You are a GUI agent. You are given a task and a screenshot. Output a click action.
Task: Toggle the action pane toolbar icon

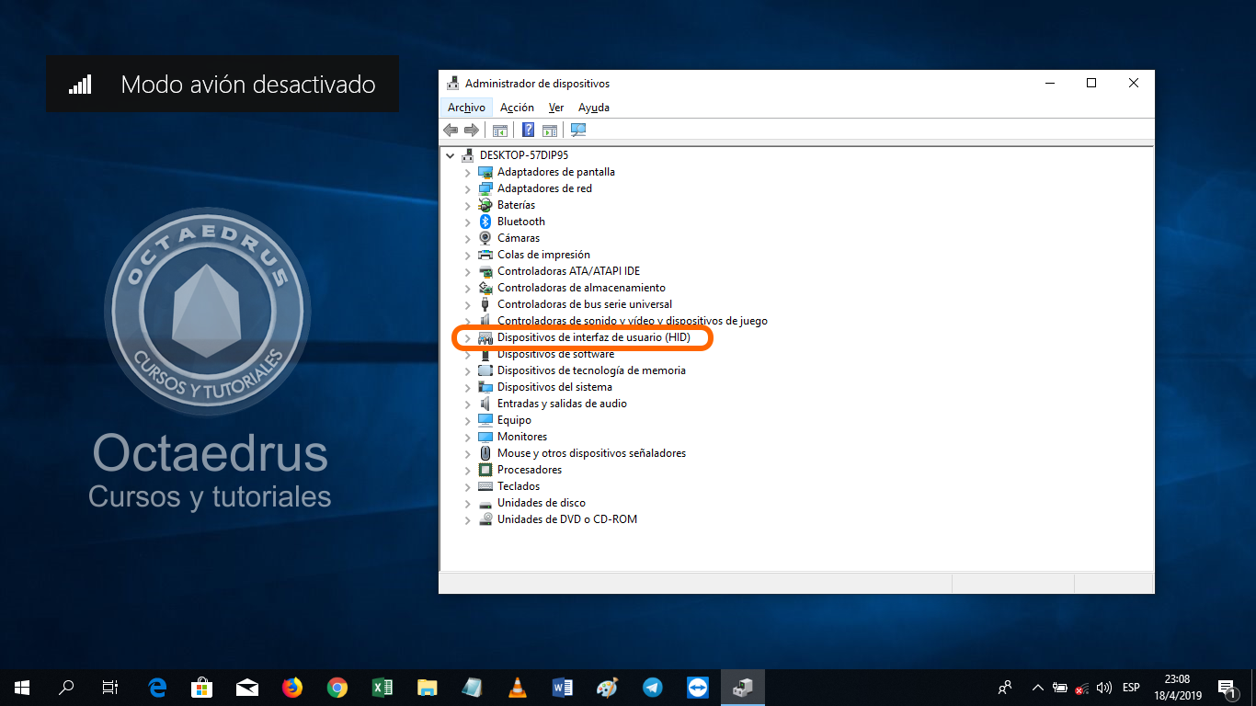pos(550,130)
